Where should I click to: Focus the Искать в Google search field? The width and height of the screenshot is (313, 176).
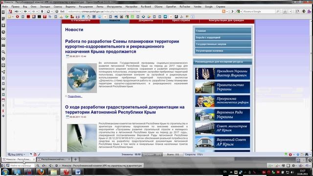point(259,12)
